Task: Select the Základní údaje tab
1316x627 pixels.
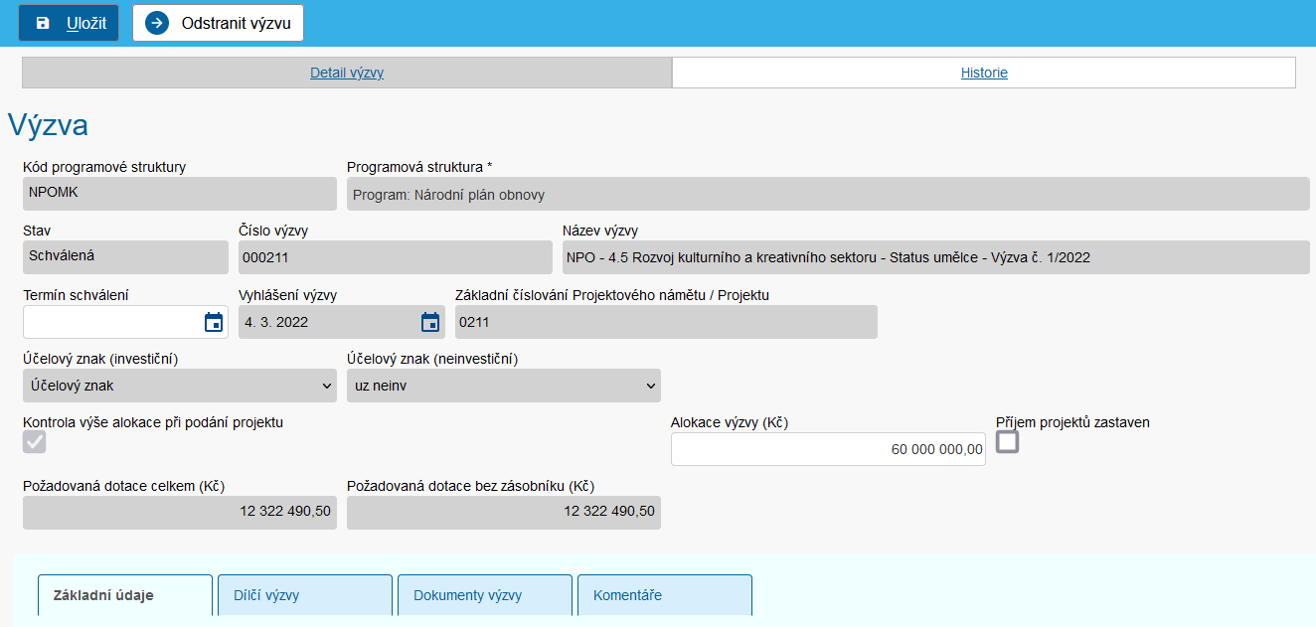Action: (x=125, y=596)
